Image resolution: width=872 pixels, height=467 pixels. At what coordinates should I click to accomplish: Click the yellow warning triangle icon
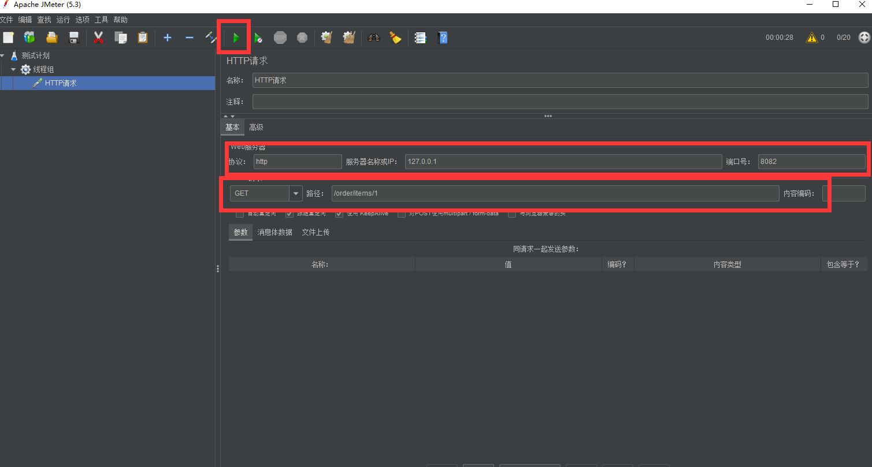(x=812, y=38)
